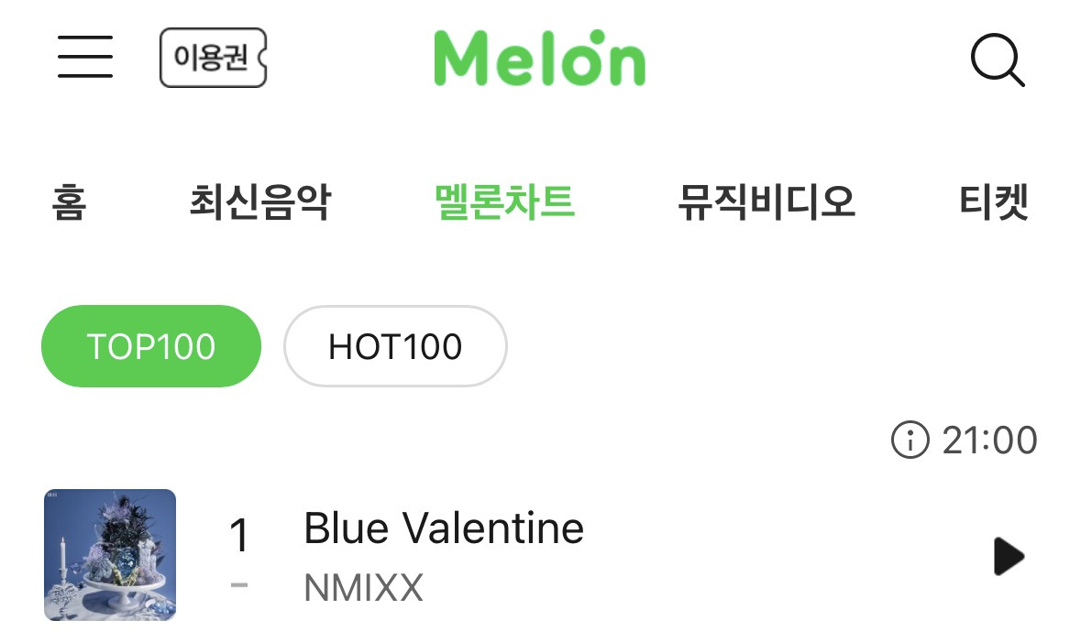Play Blue Valentine with the play button
Viewport: 1081px width, 642px height.
click(1008, 556)
